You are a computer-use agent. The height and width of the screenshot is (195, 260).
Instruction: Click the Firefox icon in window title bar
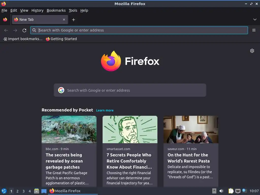[x=4, y=4]
